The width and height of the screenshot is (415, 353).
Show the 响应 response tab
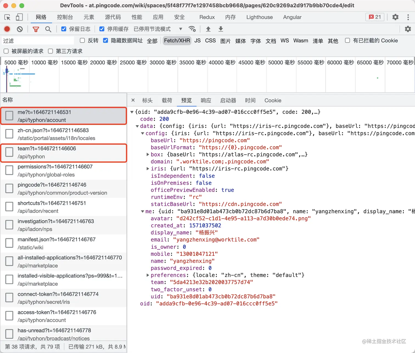point(206,100)
